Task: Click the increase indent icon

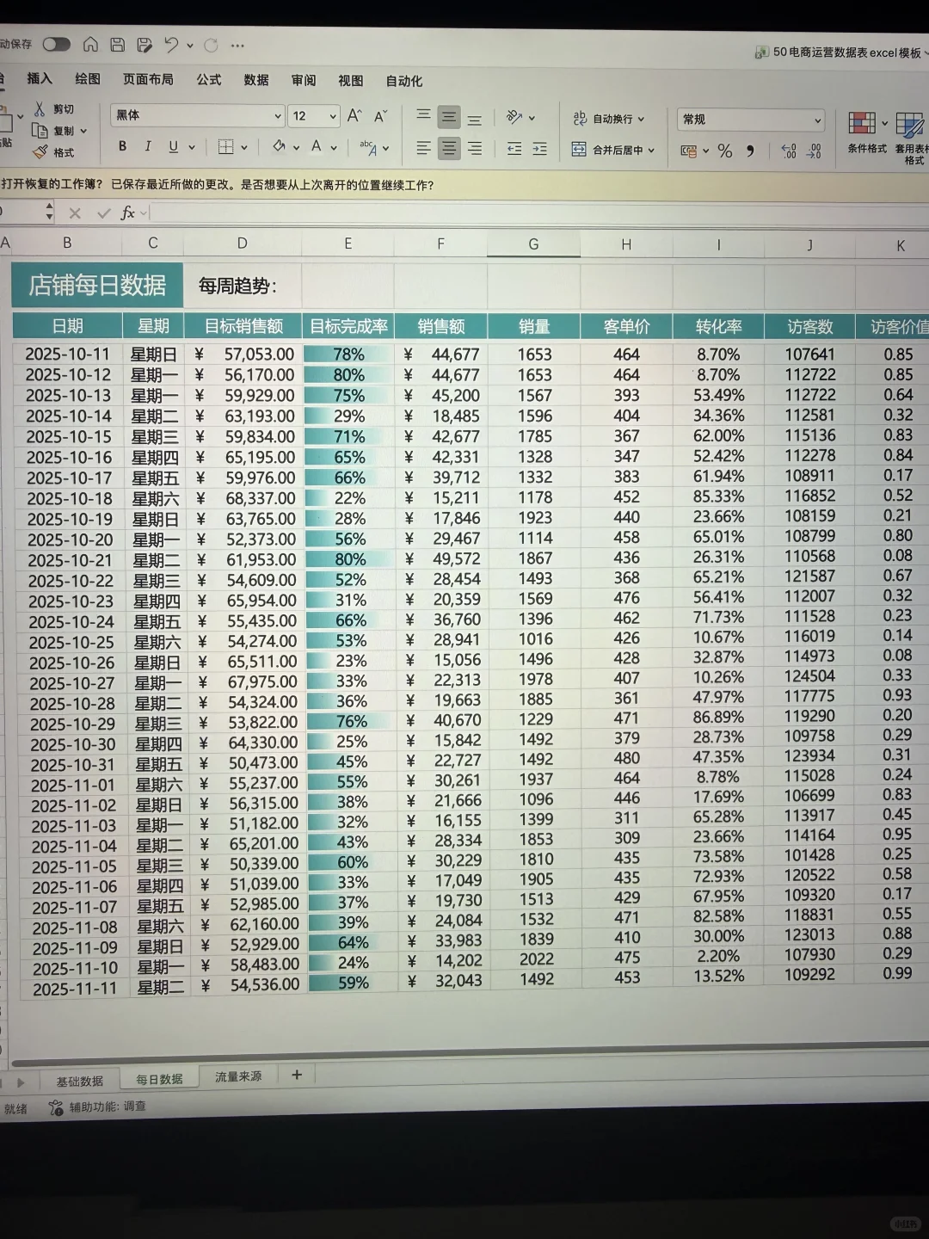Action: pyautogui.click(x=539, y=149)
